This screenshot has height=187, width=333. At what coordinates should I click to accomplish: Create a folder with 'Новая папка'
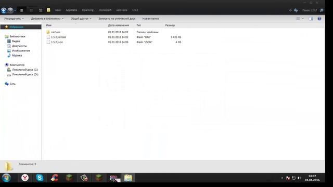click(x=150, y=19)
